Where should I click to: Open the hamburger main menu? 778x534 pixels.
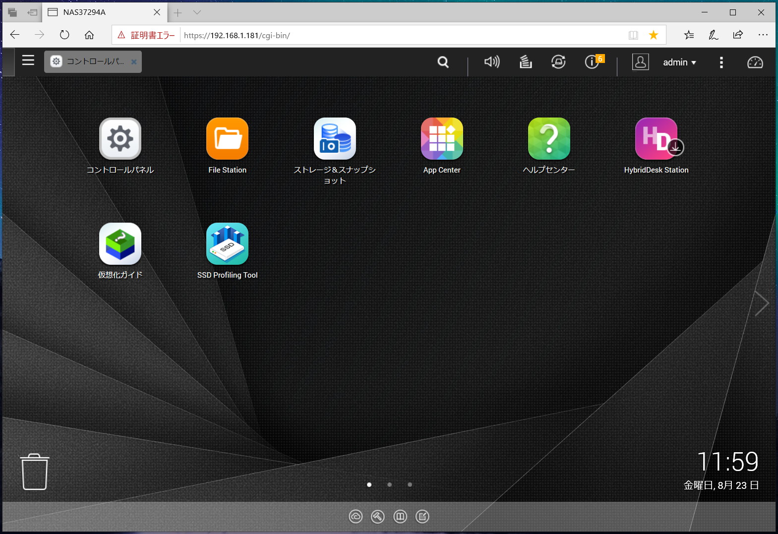coord(28,60)
